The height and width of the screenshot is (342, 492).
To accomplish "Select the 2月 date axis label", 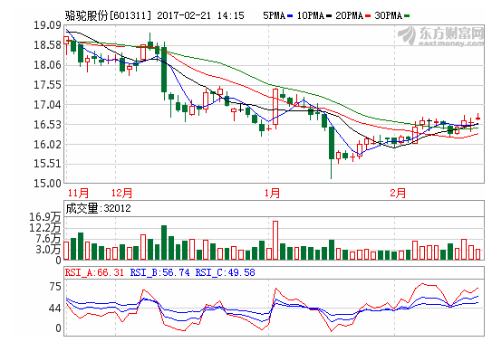I will tap(398, 193).
